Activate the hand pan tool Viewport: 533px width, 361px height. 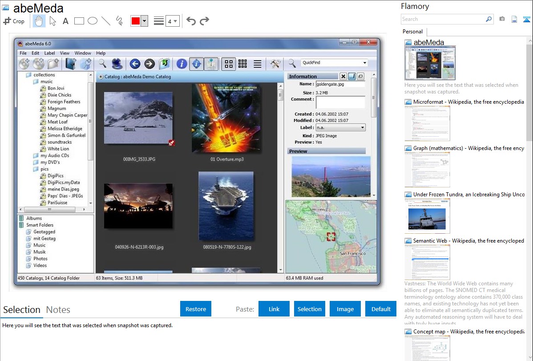(39, 21)
